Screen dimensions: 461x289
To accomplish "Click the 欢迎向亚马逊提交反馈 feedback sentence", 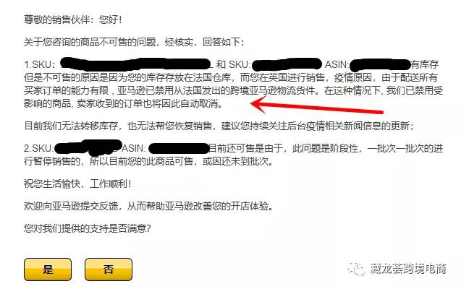I will (x=149, y=206).
